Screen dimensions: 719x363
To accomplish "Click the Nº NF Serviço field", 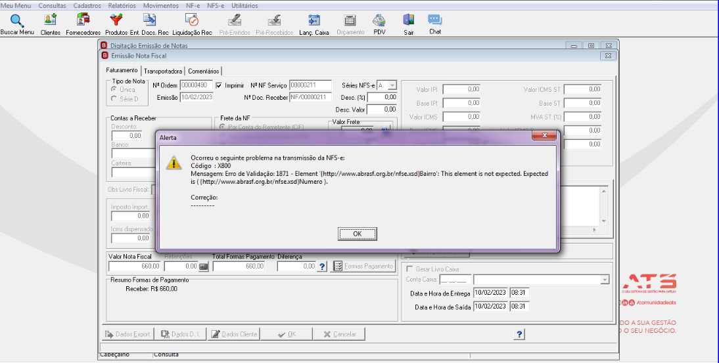I will coord(310,85).
